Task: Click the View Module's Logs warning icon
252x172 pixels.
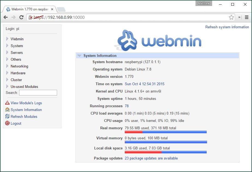Action: (7, 103)
